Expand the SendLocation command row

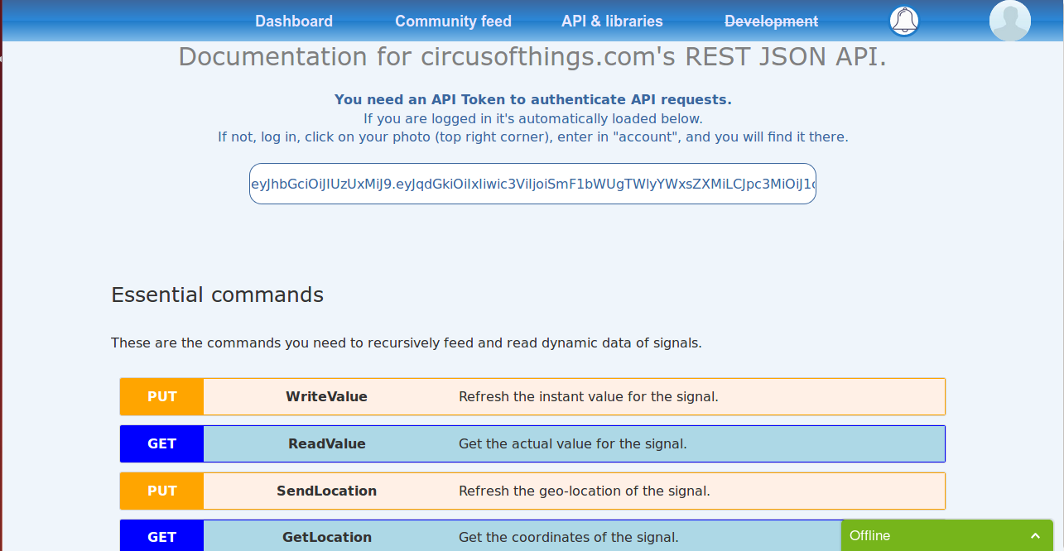pos(532,491)
